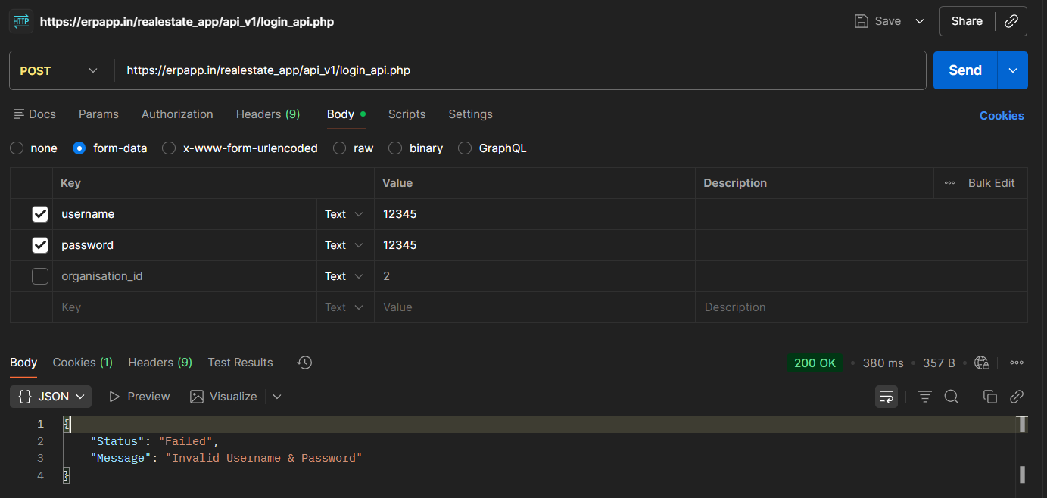Click the network globe icon near response size

(982, 363)
